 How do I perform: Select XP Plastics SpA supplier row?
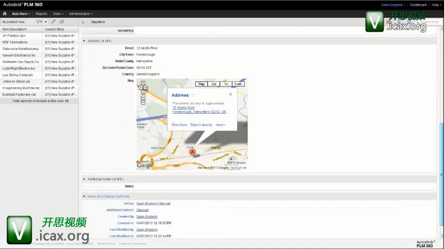[x=40, y=36]
